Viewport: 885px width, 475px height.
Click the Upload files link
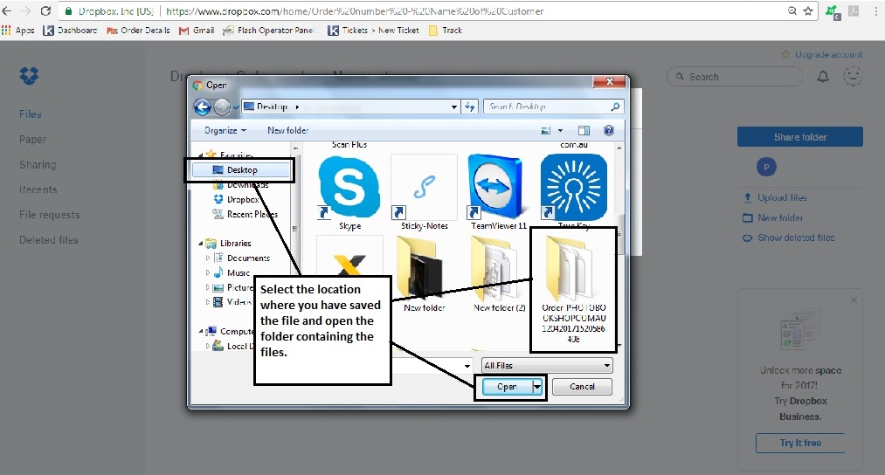pyautogui.click(x=775, y=197)
